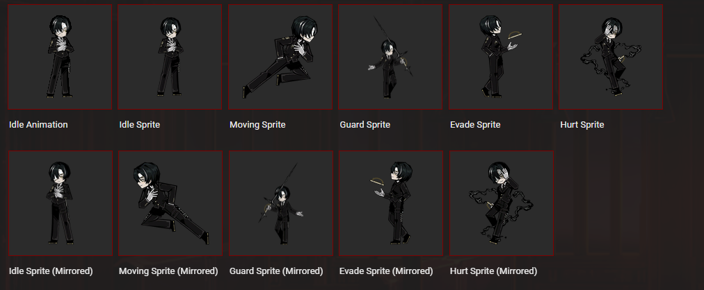Click the Evade Sprite caption text
This screenshot has height=290, width=704.
[475, 125]
